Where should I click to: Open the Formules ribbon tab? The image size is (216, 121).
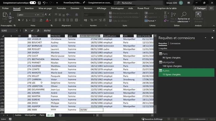(x=61, y=8)
